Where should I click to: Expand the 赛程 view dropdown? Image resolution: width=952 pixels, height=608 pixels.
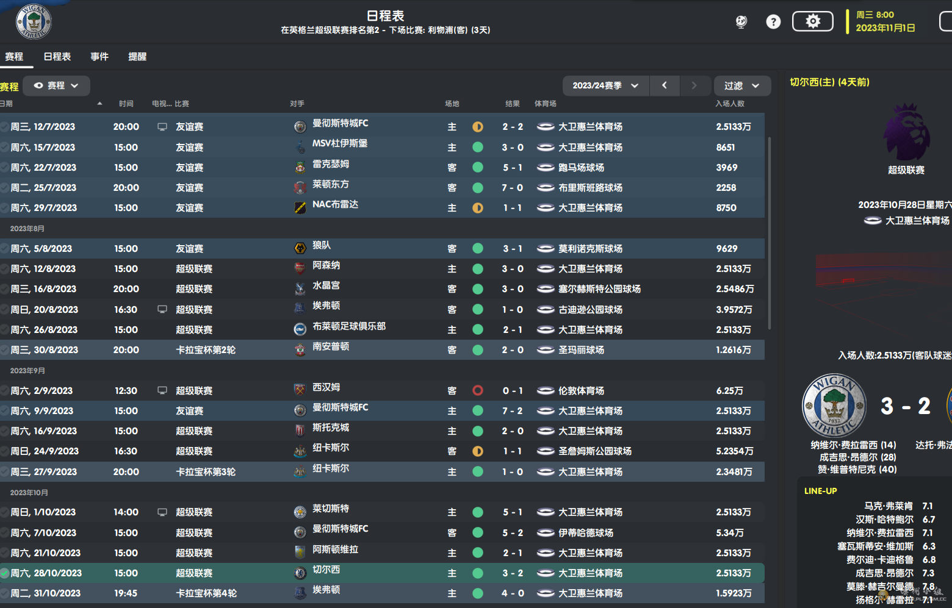tap(56, 85)
